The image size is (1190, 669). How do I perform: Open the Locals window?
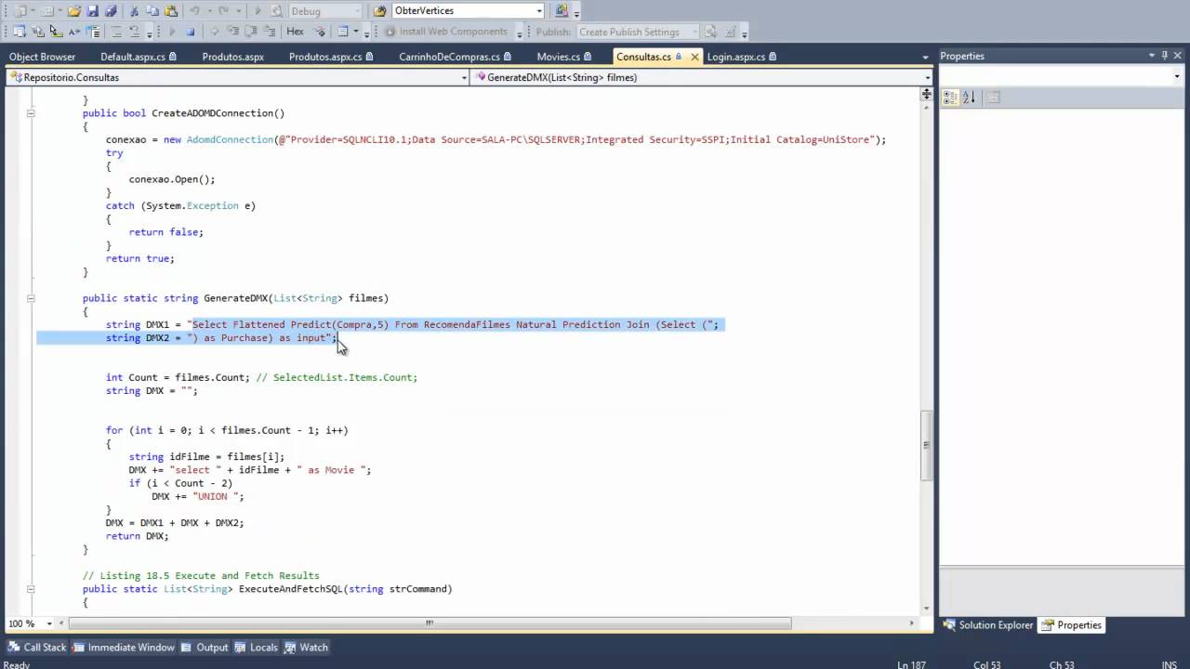257,647
